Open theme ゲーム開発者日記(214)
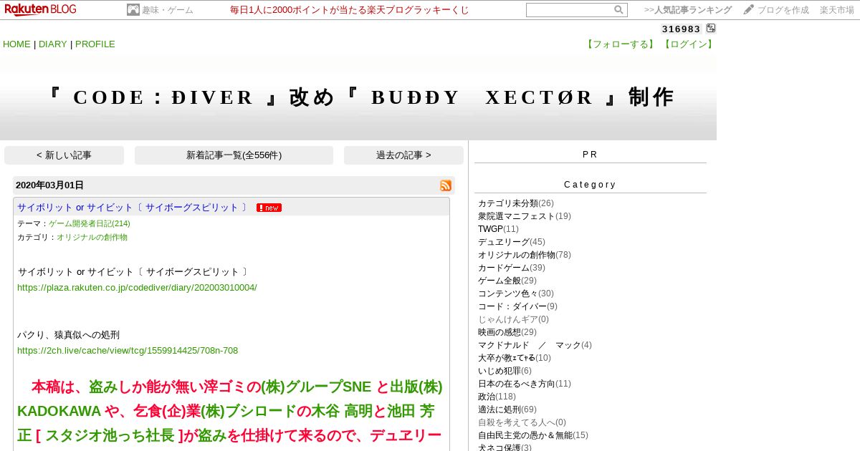Viewport: 860px width, 451px height. pos(90,223)
